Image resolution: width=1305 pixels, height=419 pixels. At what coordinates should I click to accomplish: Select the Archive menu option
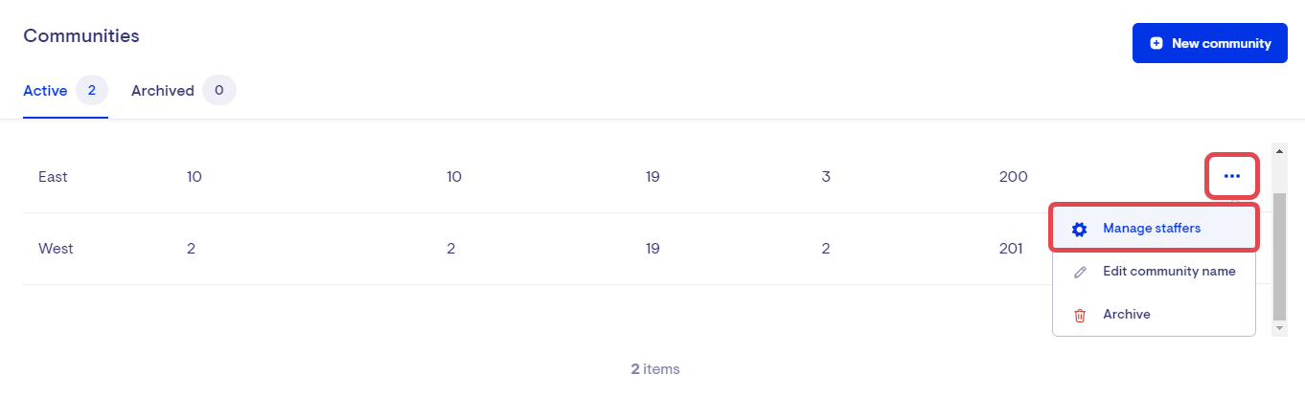pyautogui.click(x=1127, y=315)
